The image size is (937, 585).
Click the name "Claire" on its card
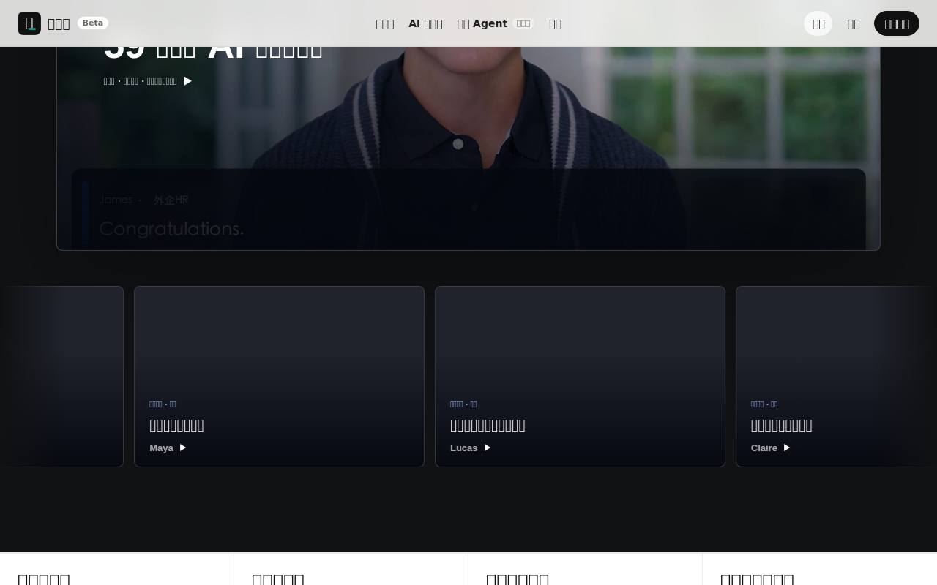pyautogui.click(x=764, y=448)
